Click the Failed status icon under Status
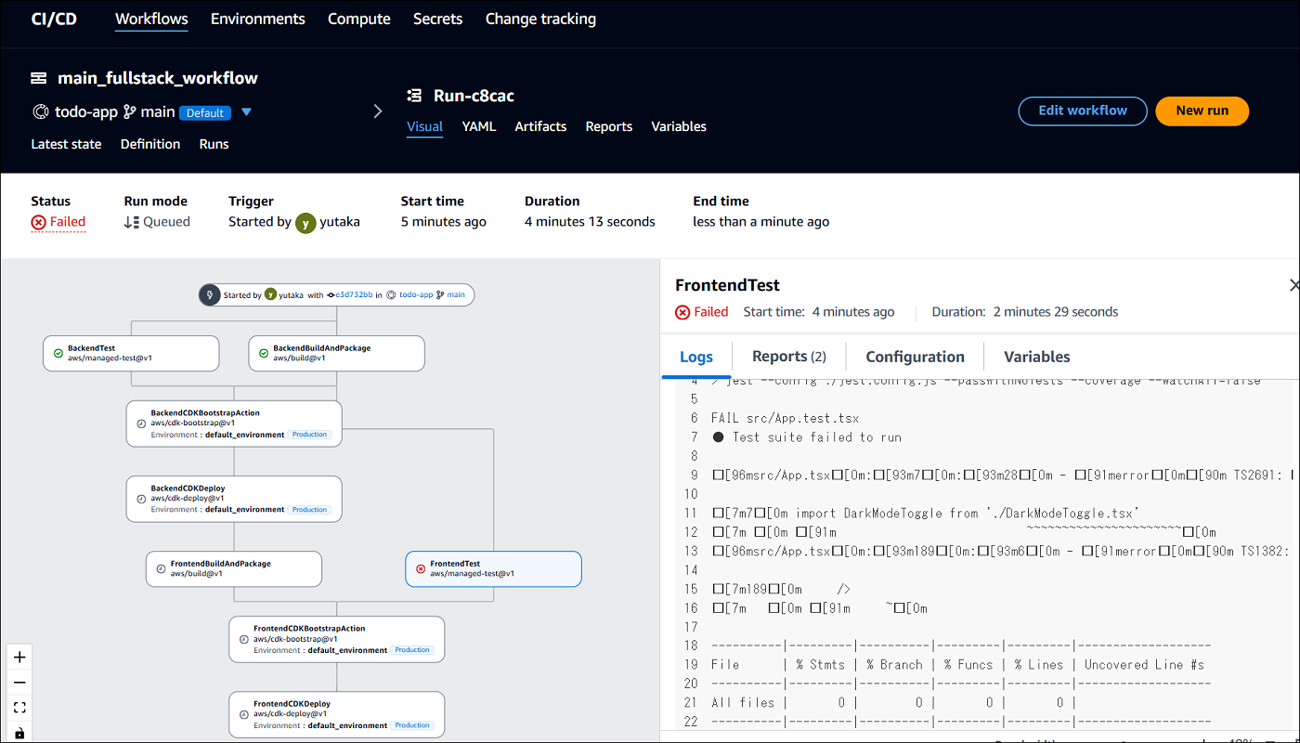1300x743 pixels. [37, 222]
